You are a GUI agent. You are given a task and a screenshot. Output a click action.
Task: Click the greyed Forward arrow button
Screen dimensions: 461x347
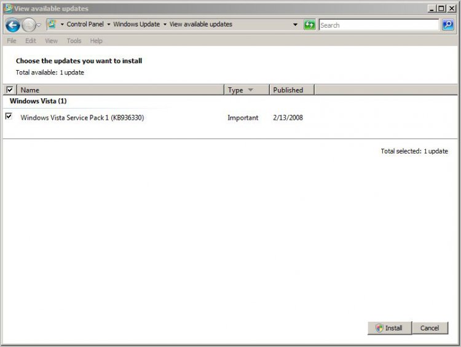pyautogui.click(x=29, y=25)
